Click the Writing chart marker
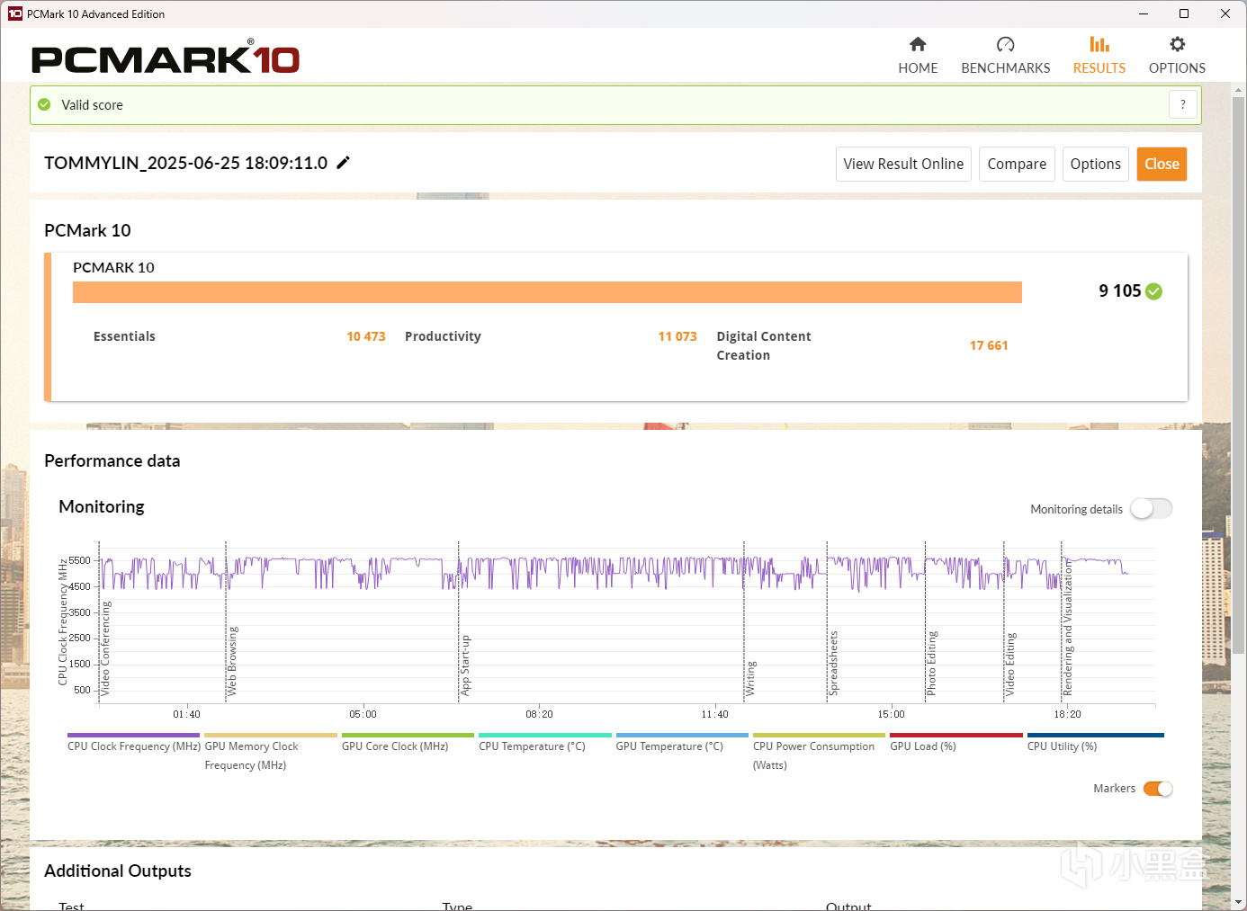Viewport: 1247px width, 911px height. pyautogui.click(x=750, y=679)
